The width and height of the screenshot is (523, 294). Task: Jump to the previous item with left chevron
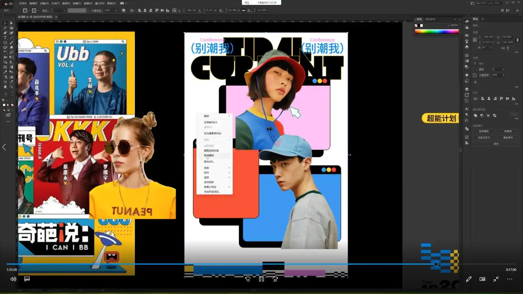coord(4,147)
